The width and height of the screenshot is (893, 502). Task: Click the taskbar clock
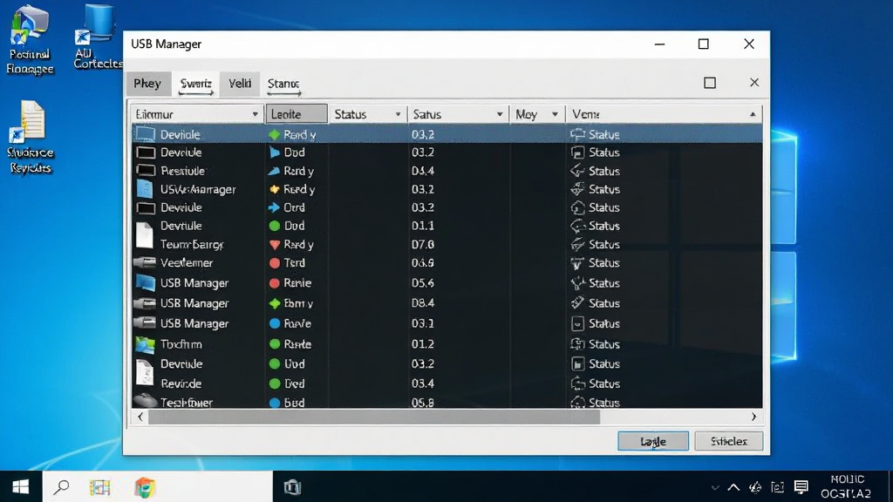pos(846,486)
